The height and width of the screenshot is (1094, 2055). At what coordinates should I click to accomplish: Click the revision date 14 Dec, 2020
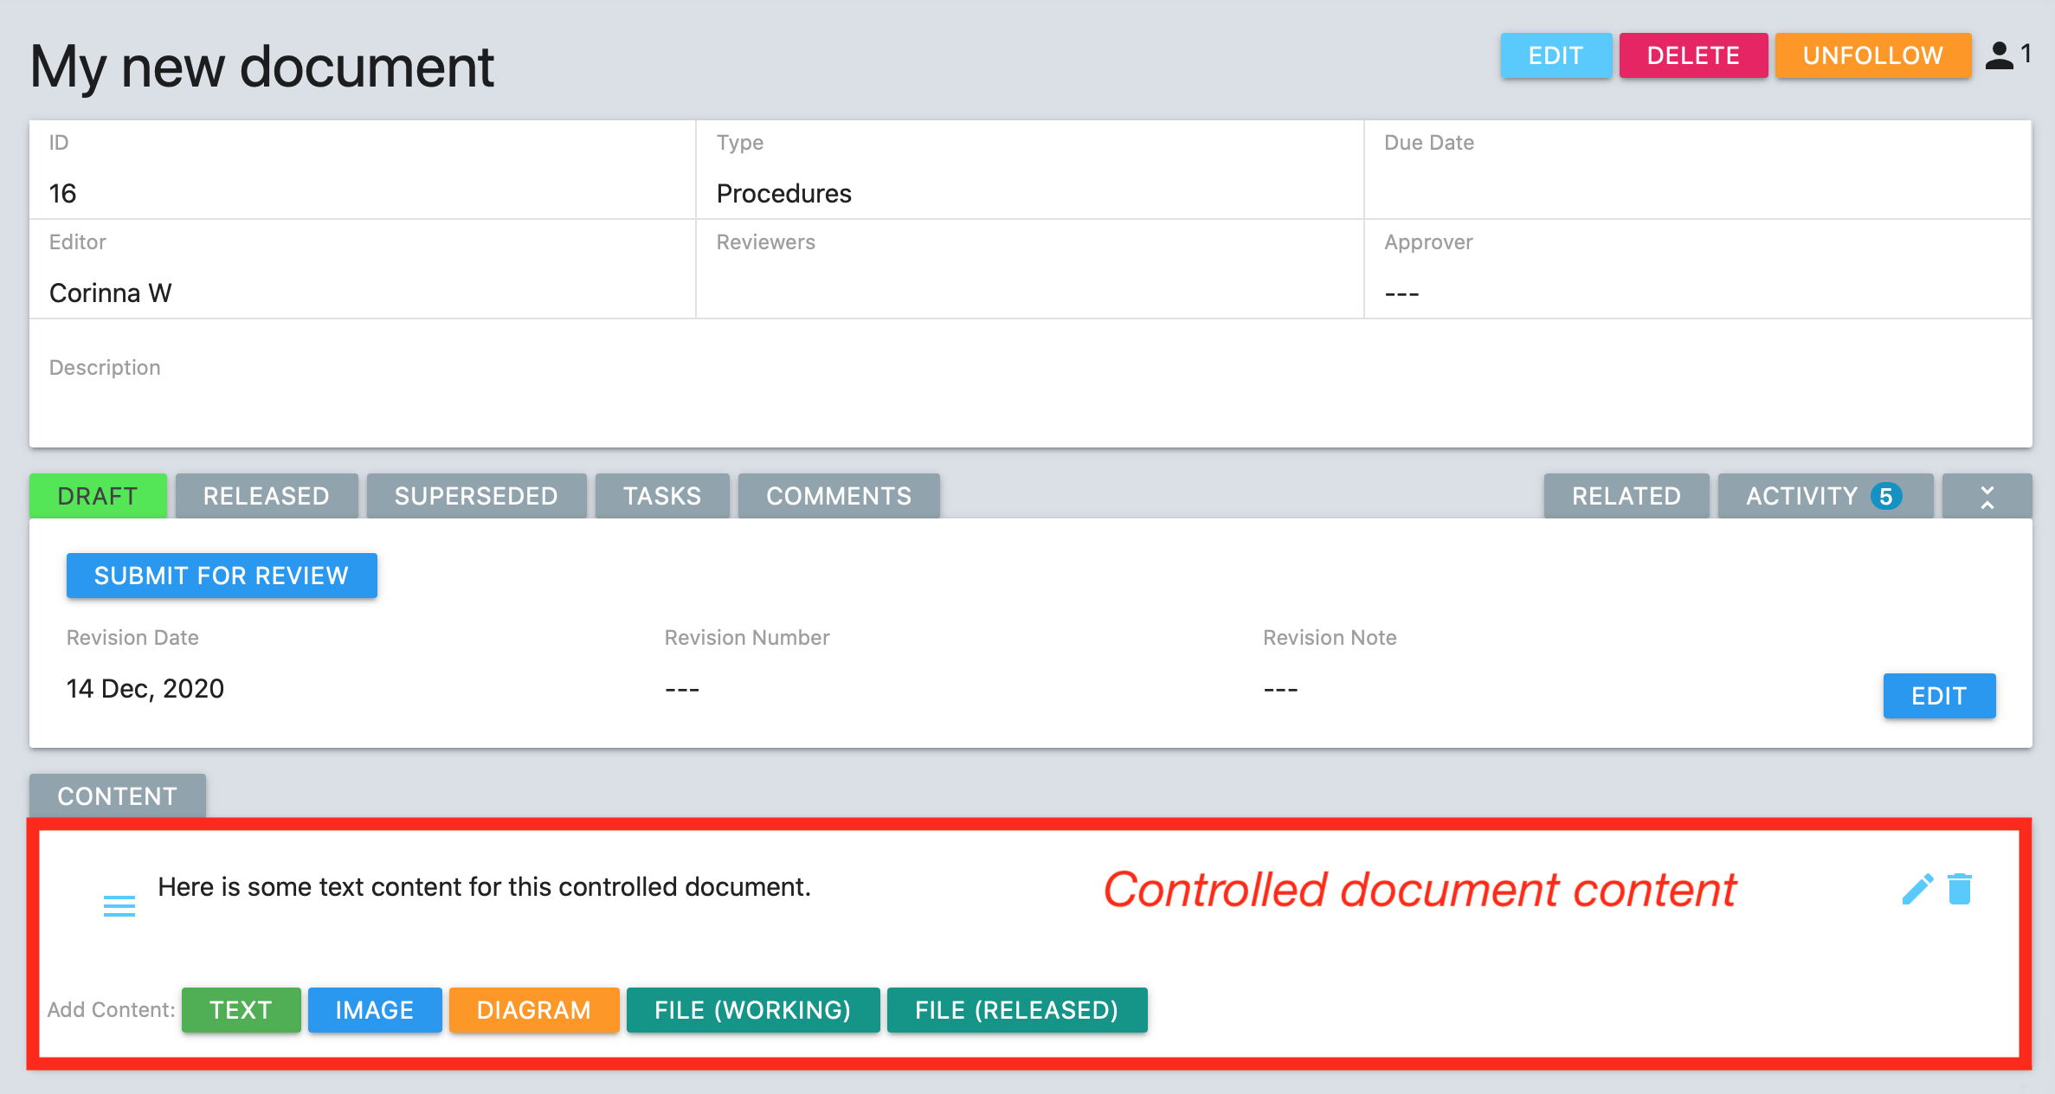(x=145, y=688)
